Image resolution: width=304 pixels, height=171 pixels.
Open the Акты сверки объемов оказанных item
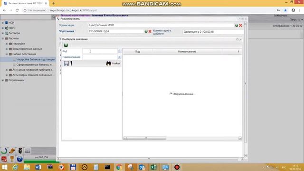click(x=32, y=75)
